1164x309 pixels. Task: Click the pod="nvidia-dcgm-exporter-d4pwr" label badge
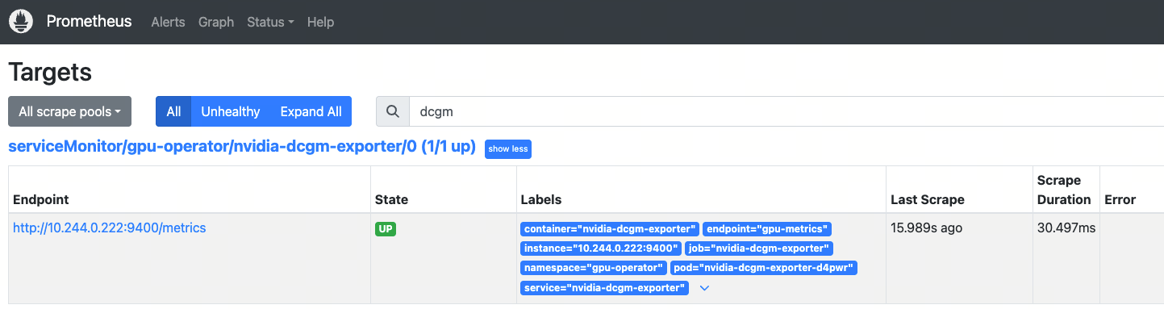764,268
